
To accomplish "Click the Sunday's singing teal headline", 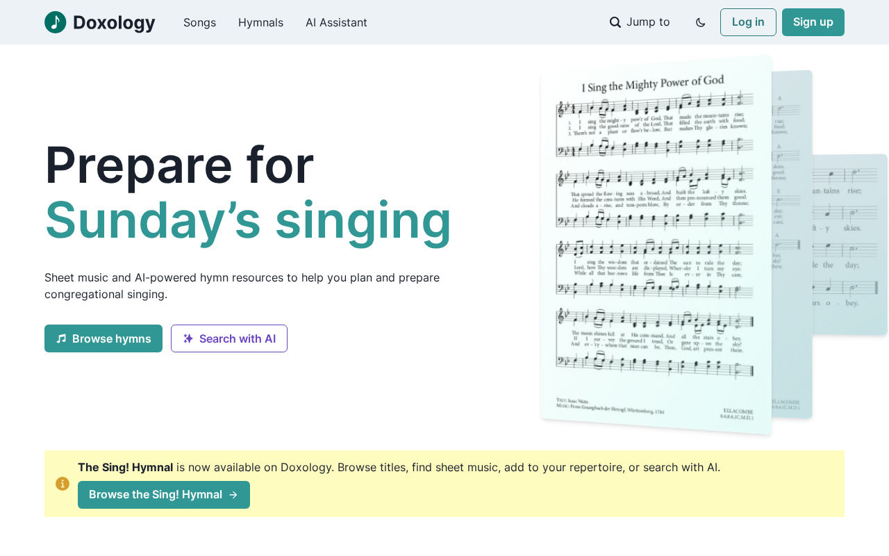I will tap(248, 220).
